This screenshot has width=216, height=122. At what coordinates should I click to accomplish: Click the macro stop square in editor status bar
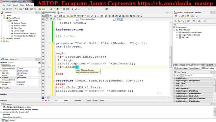pos(49,101)
